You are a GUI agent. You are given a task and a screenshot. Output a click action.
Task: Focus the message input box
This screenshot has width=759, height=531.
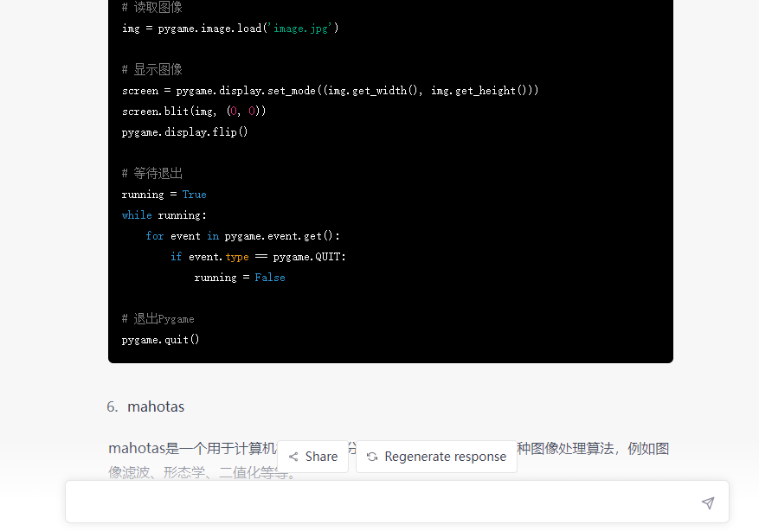pos(381,502)
